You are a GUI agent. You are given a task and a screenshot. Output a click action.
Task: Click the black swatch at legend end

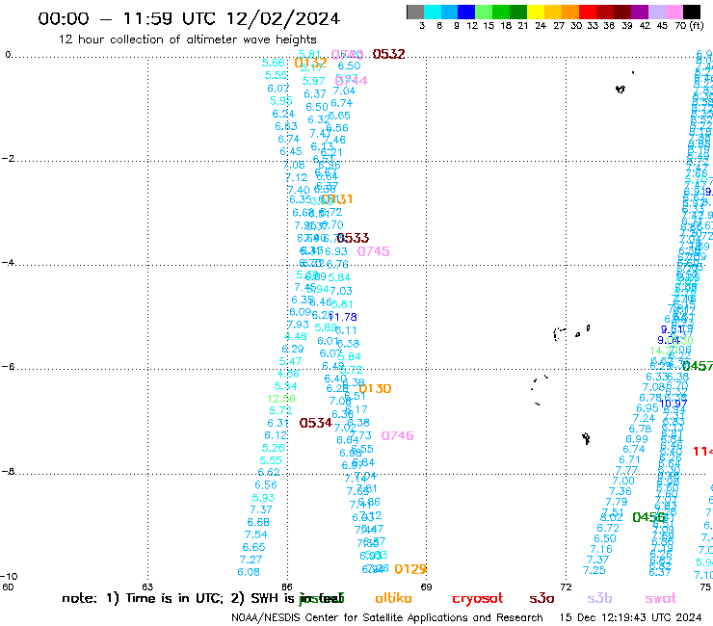tap(692, 12)
